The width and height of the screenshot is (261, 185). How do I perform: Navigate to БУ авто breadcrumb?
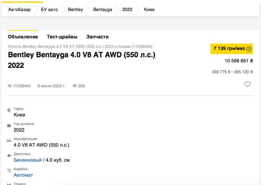click(49, 9)
